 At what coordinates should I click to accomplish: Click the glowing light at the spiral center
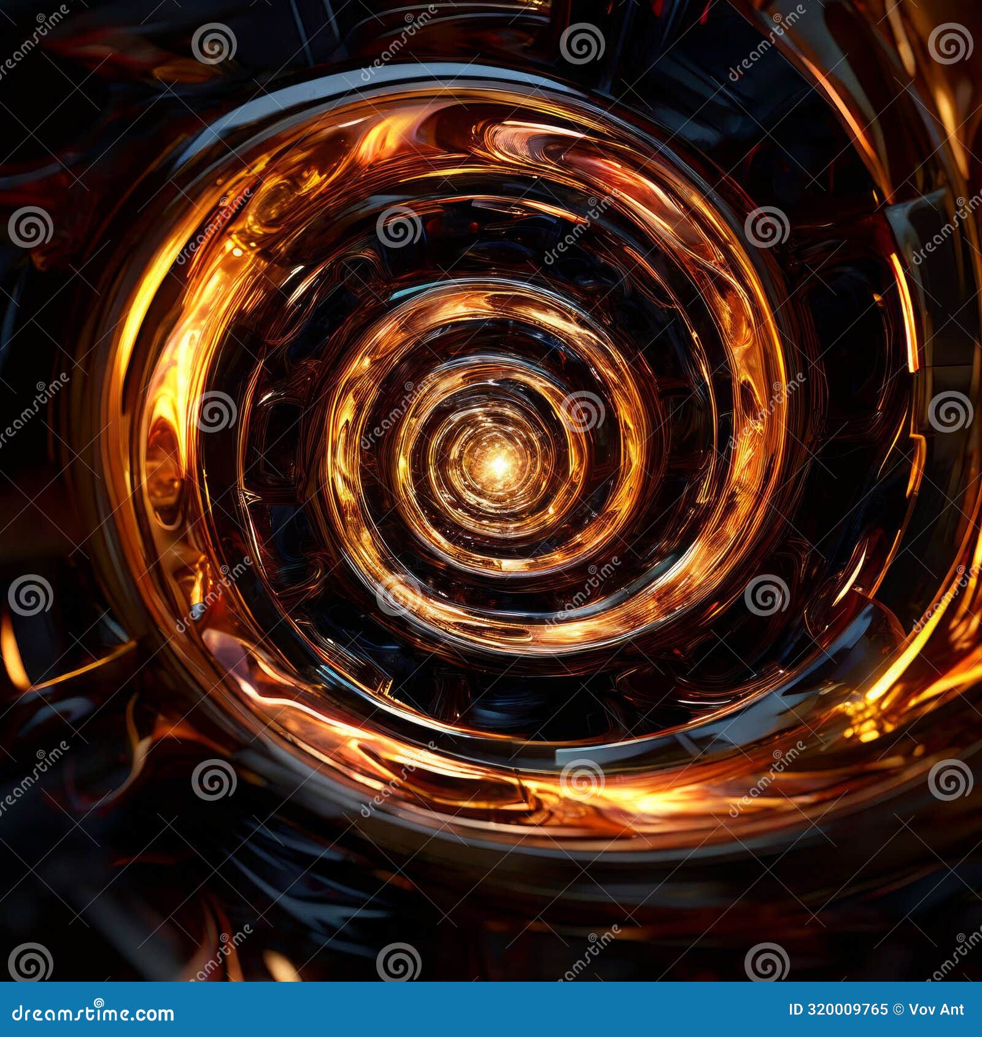(497, 463)
